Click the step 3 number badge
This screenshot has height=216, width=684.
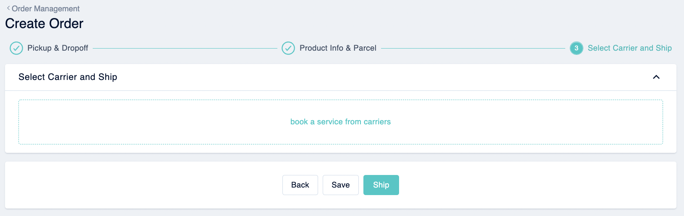(x=576, y=48)
